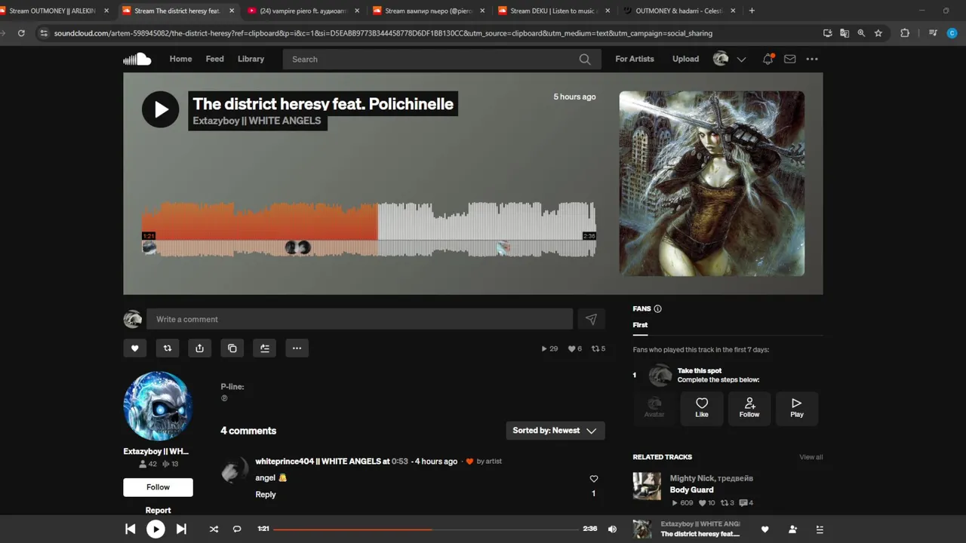Click the translate page icon

coord(844,33)
